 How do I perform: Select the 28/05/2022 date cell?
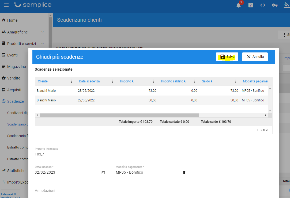(x=97, y=91)
